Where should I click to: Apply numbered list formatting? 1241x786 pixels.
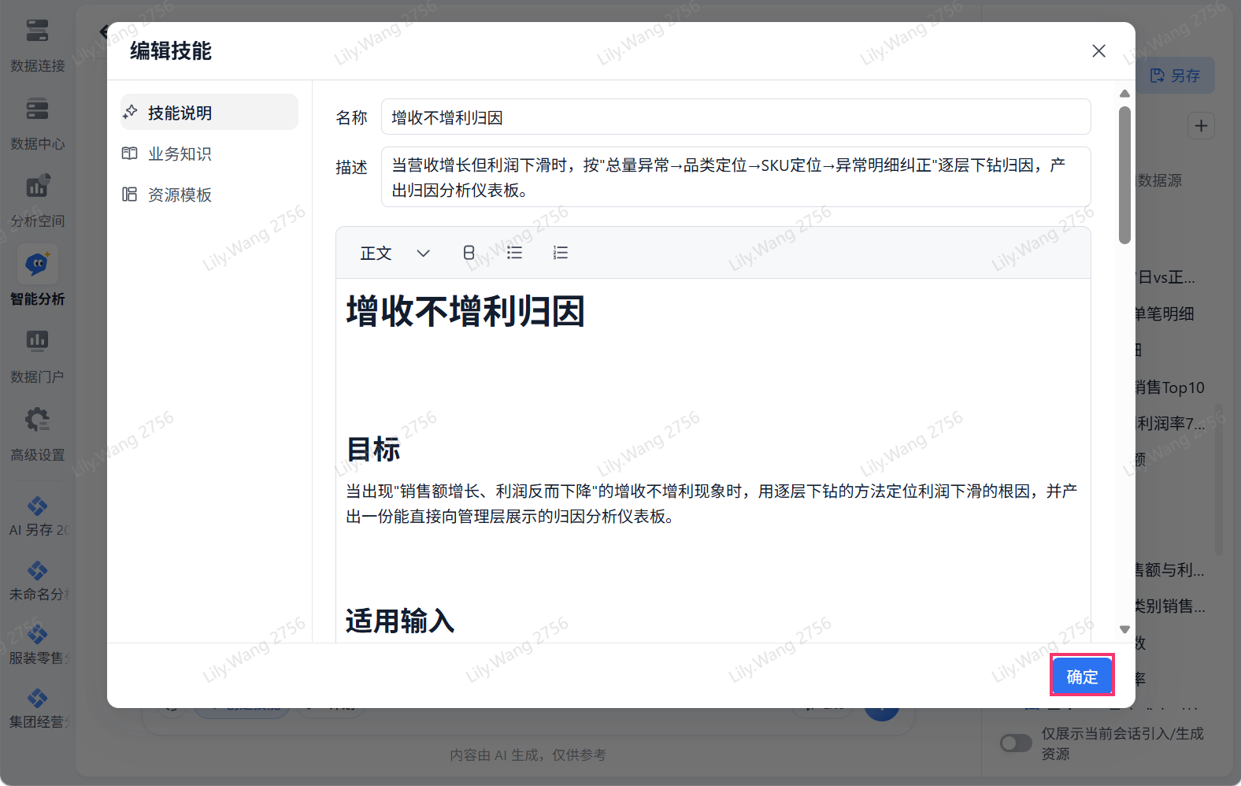(560, 253)
